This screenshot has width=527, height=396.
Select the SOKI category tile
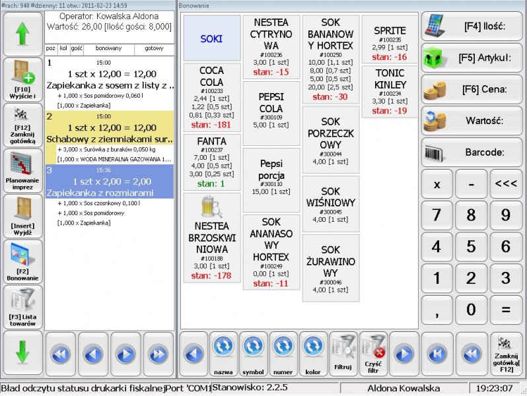(211, 39)
